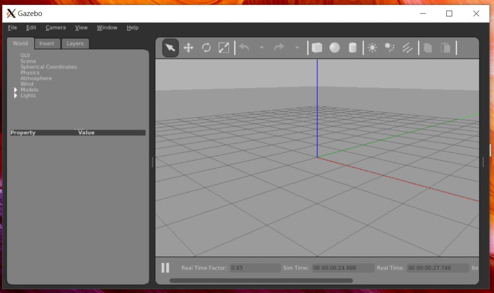Click the Real Time Factor label
494x293 pixels.
[204, 268]
